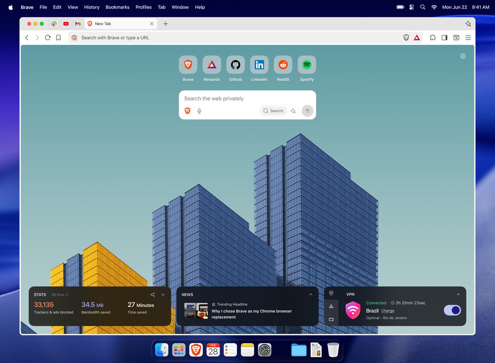Start voice search with microphone

point(199,111)
